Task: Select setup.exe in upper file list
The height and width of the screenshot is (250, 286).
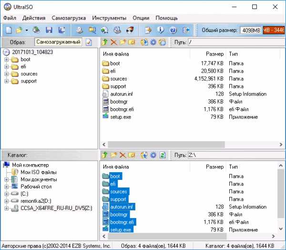Action: click(x=121, y=117)
